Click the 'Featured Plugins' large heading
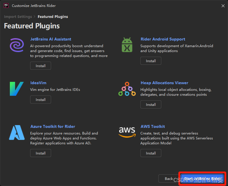 (x=32, y=26)
